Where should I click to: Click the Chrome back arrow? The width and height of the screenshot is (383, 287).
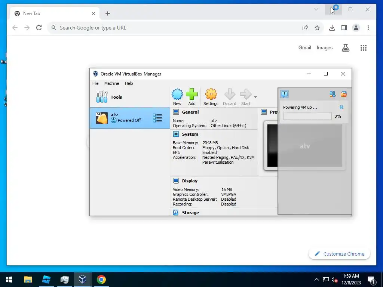[15, 28]
